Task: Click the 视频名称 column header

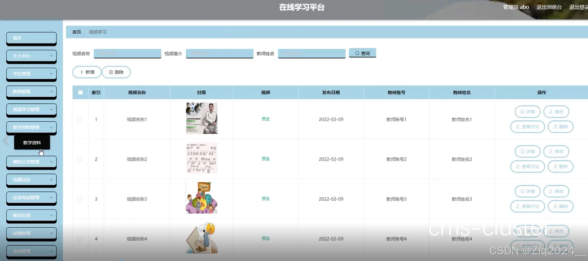Action: [137, 92]
